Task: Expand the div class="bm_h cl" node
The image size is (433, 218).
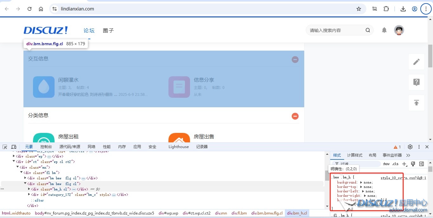Action: pyautogui.click(x=29, y=189)
